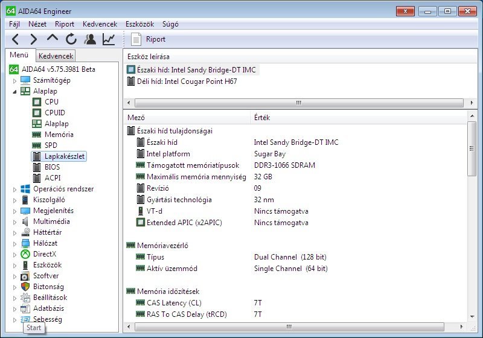
Task: Click the Riport toolbar button label
Action: 156,39
